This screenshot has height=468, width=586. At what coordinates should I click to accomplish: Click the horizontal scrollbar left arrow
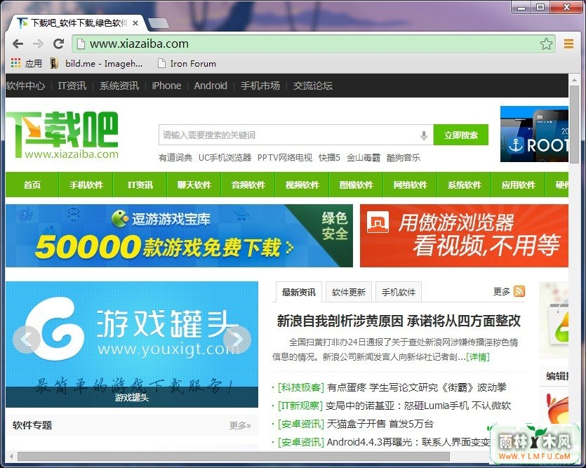11,456
